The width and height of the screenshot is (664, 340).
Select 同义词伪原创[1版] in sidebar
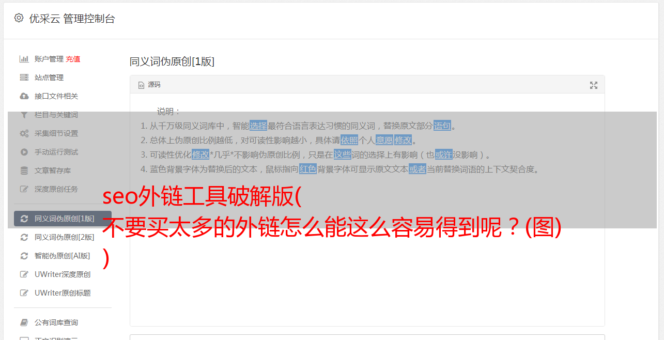pos(63,219)
